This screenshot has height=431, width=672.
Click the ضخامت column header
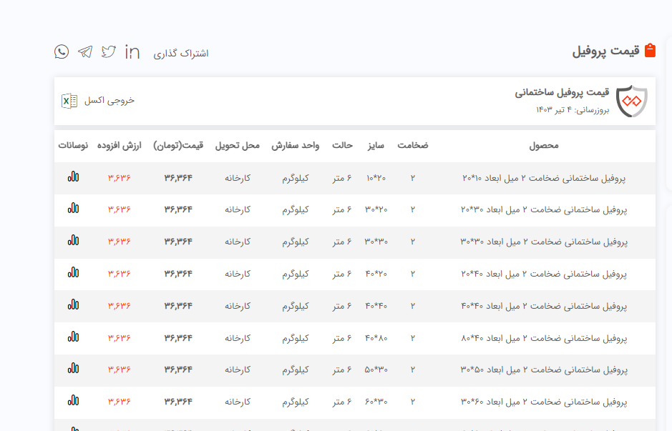(413, 146)
